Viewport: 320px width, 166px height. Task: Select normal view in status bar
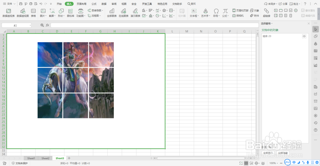(246, 163)
